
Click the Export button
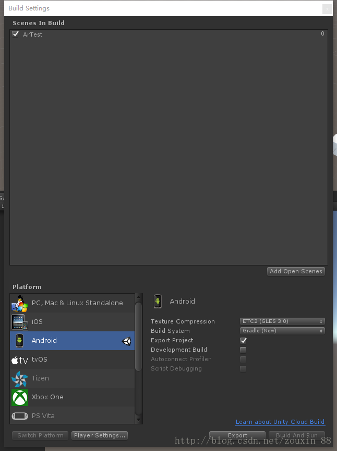(x=237, y=435)
